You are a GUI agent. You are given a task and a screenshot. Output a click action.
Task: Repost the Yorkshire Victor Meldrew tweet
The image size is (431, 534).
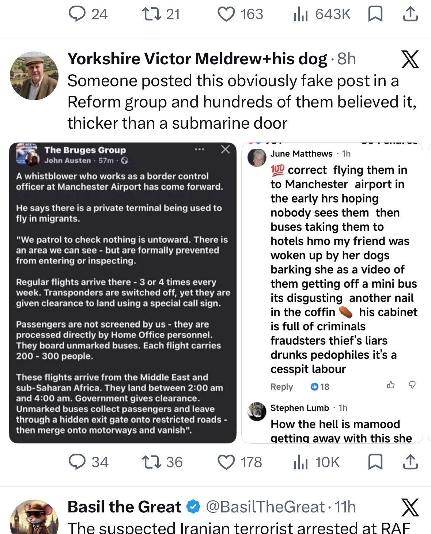pos(162,462)
